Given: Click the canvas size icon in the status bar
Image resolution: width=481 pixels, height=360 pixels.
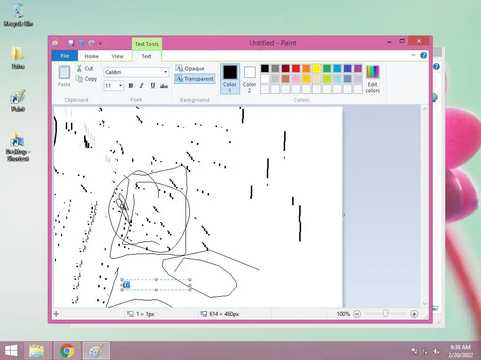Looking at the screenshot, I should click(204, 314).
